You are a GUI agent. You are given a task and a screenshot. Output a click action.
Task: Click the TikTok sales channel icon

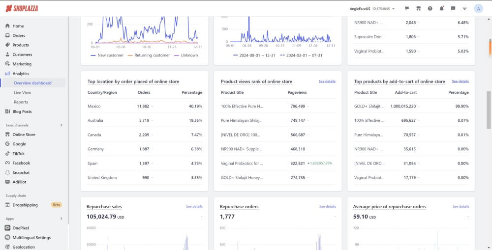pyautogui.click(x=7, y=154)
